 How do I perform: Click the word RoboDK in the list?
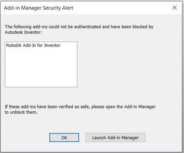(x=14, y=46)
